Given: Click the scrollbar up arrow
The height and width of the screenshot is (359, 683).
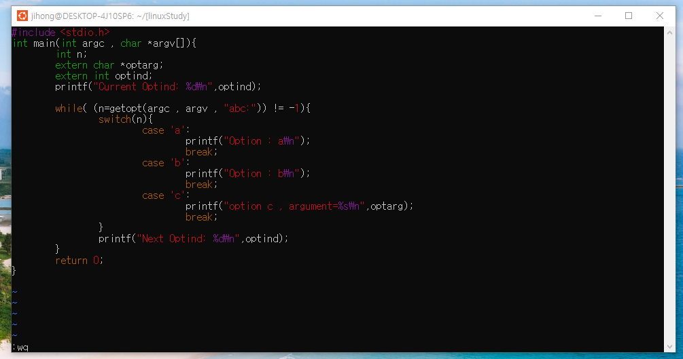Looking at the screenshot, I should click(669, 33).
